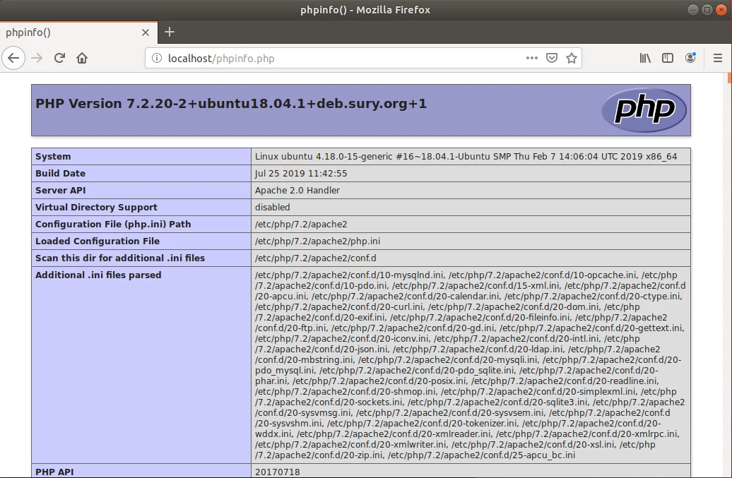This screenshot has height=478, width=732.
Task: Open page actions three-dot menu
Action: point(532,59)
